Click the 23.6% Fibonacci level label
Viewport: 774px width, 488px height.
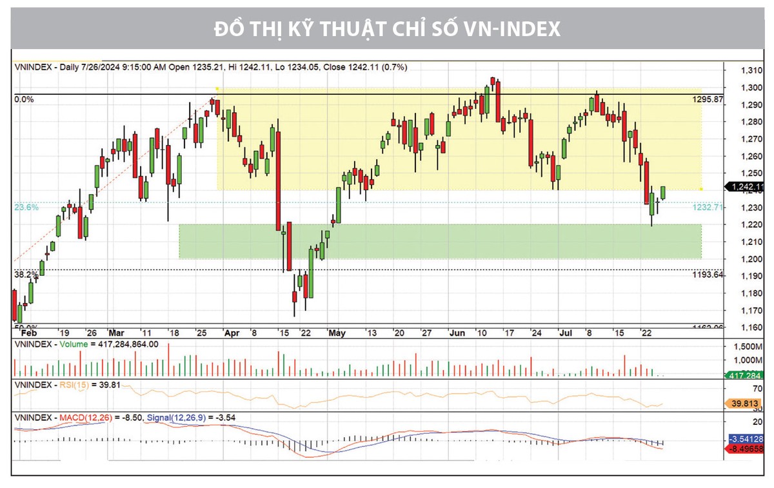[26, 208]
